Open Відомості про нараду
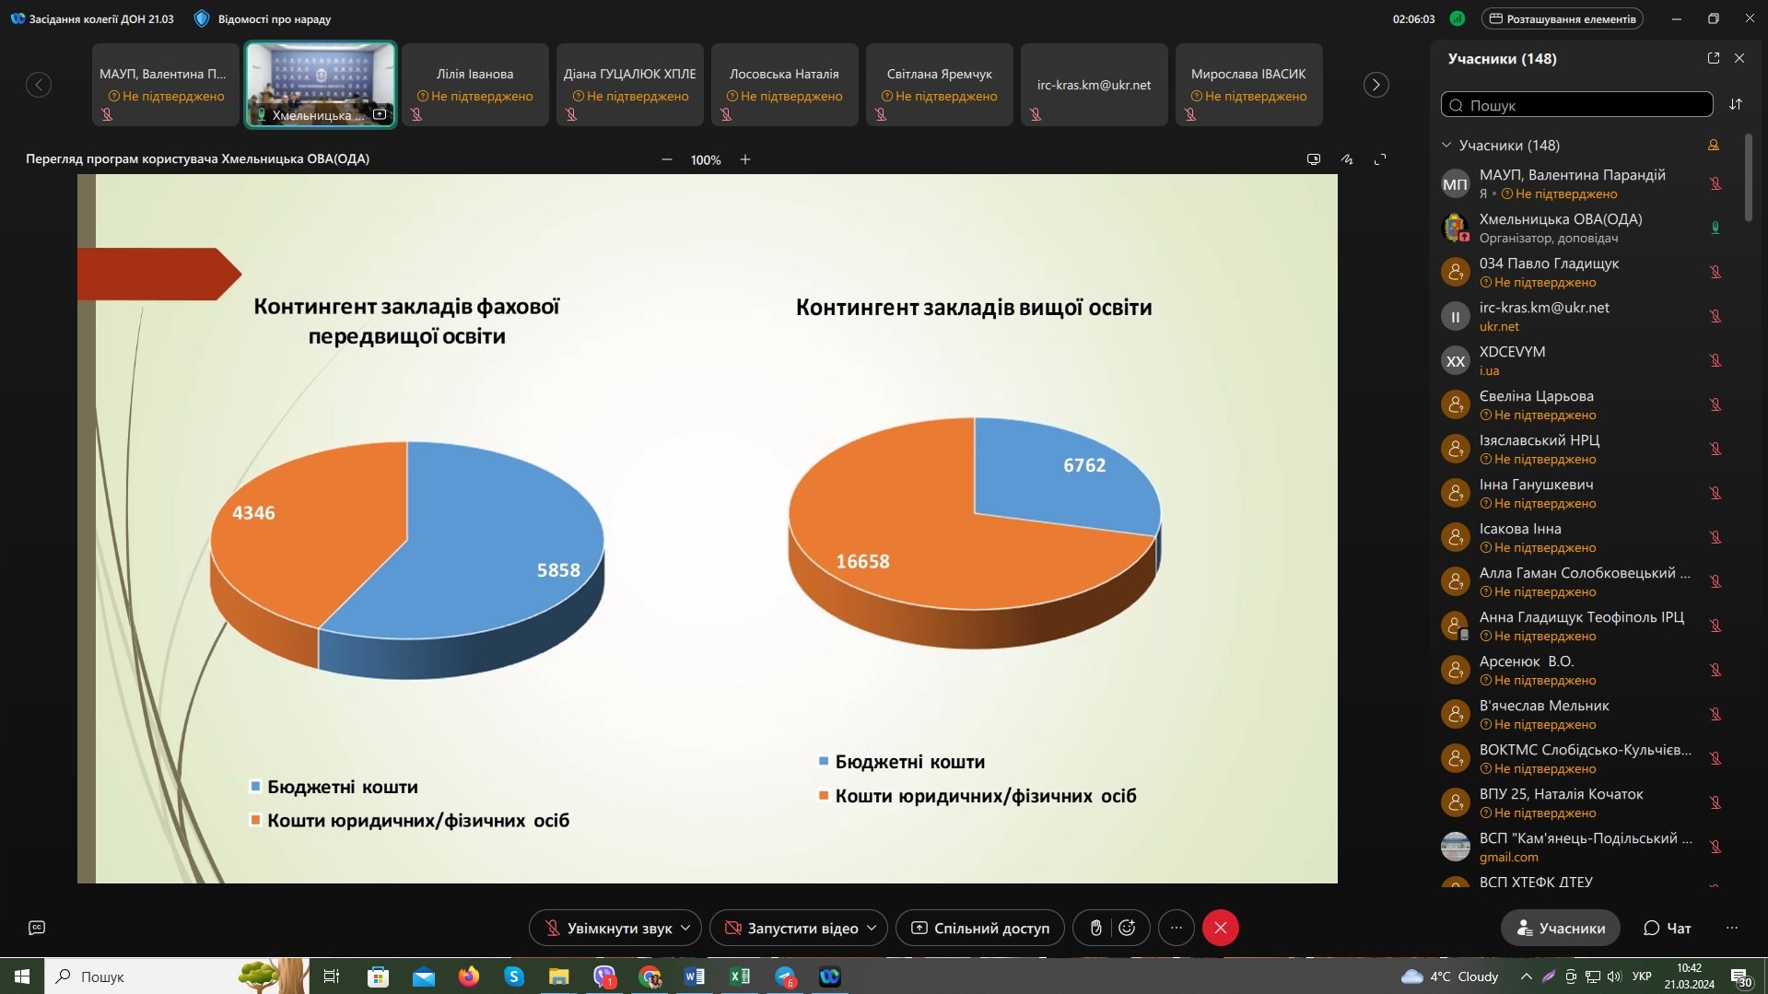This screenshot has height=994, width=1768. [263, 18]
